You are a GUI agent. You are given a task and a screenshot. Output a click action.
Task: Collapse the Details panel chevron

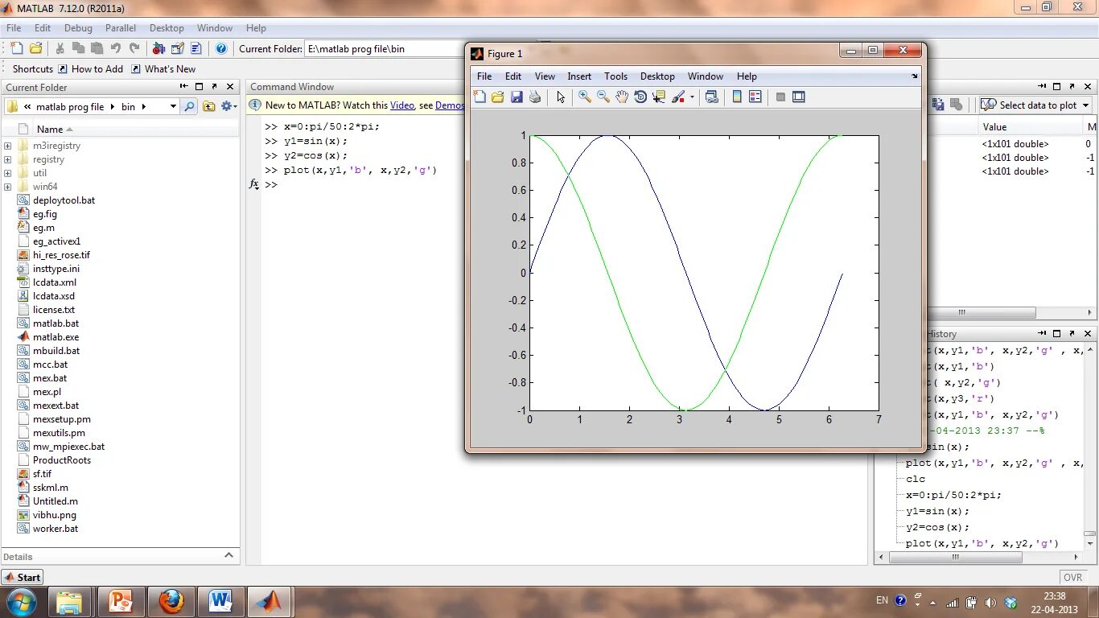coord(228,555)
